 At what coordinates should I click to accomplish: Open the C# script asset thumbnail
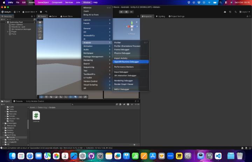point(36,115)
